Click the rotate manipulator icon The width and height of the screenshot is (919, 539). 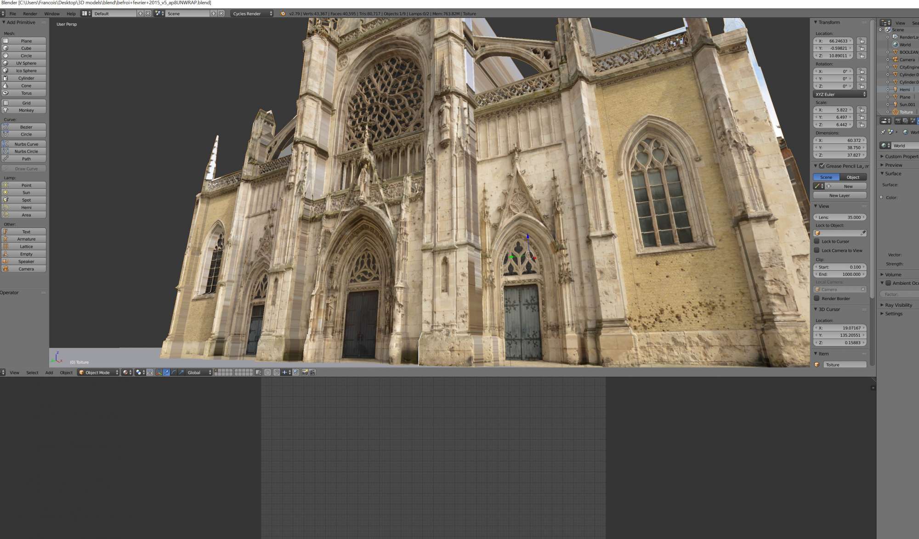pyautogui.click(x=174, y=372)
